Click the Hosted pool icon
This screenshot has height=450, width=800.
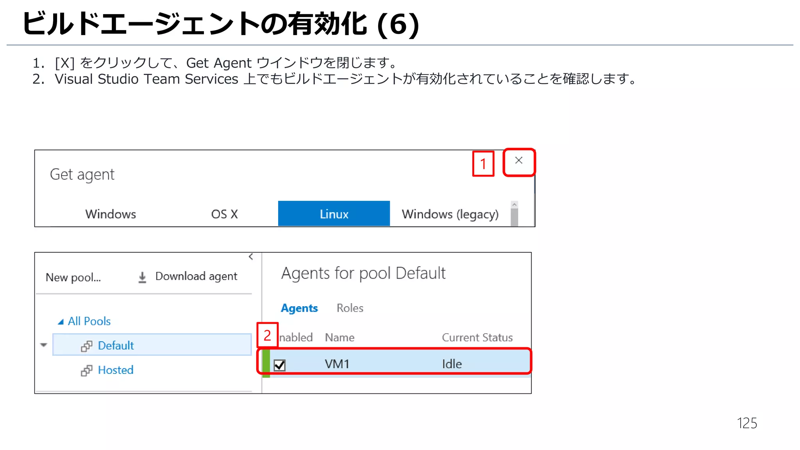pos(86,370)
